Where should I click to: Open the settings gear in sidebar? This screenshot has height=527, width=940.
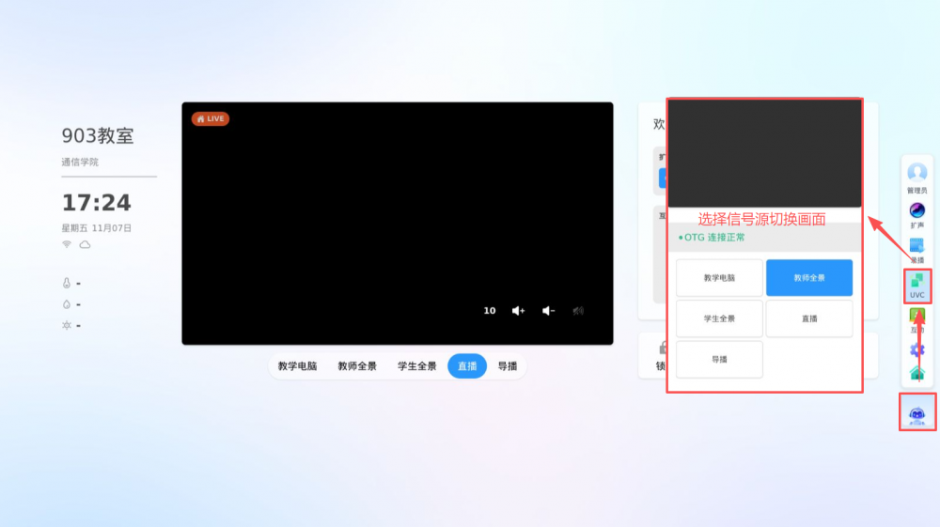[917, 350]
